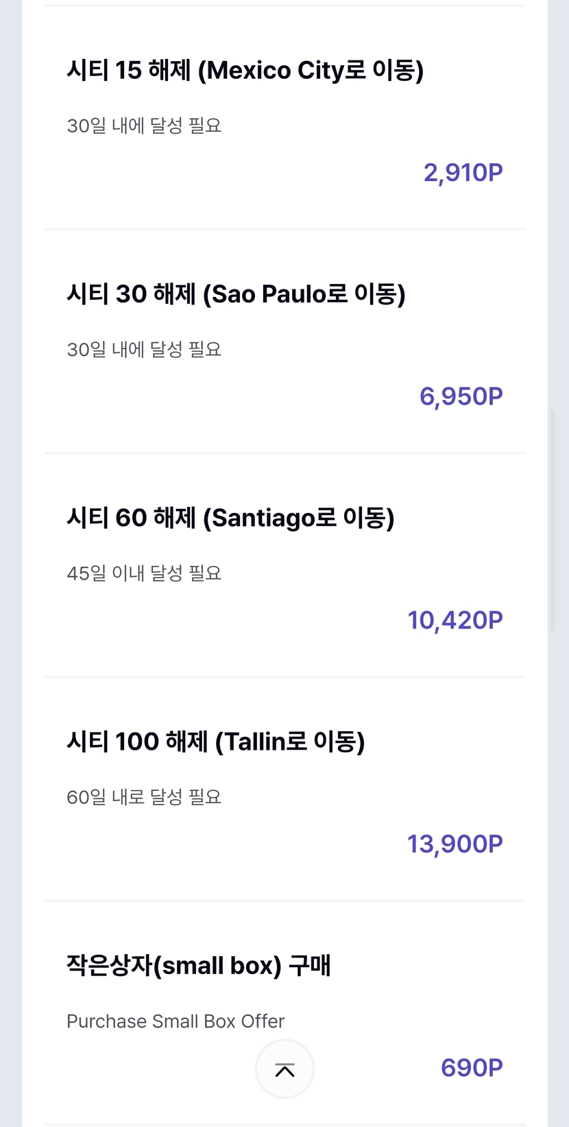The width and height of the screenshot is (569, 1127).
Task: Open the 시티 15 해제 mission title
Action: click(128, 70)
